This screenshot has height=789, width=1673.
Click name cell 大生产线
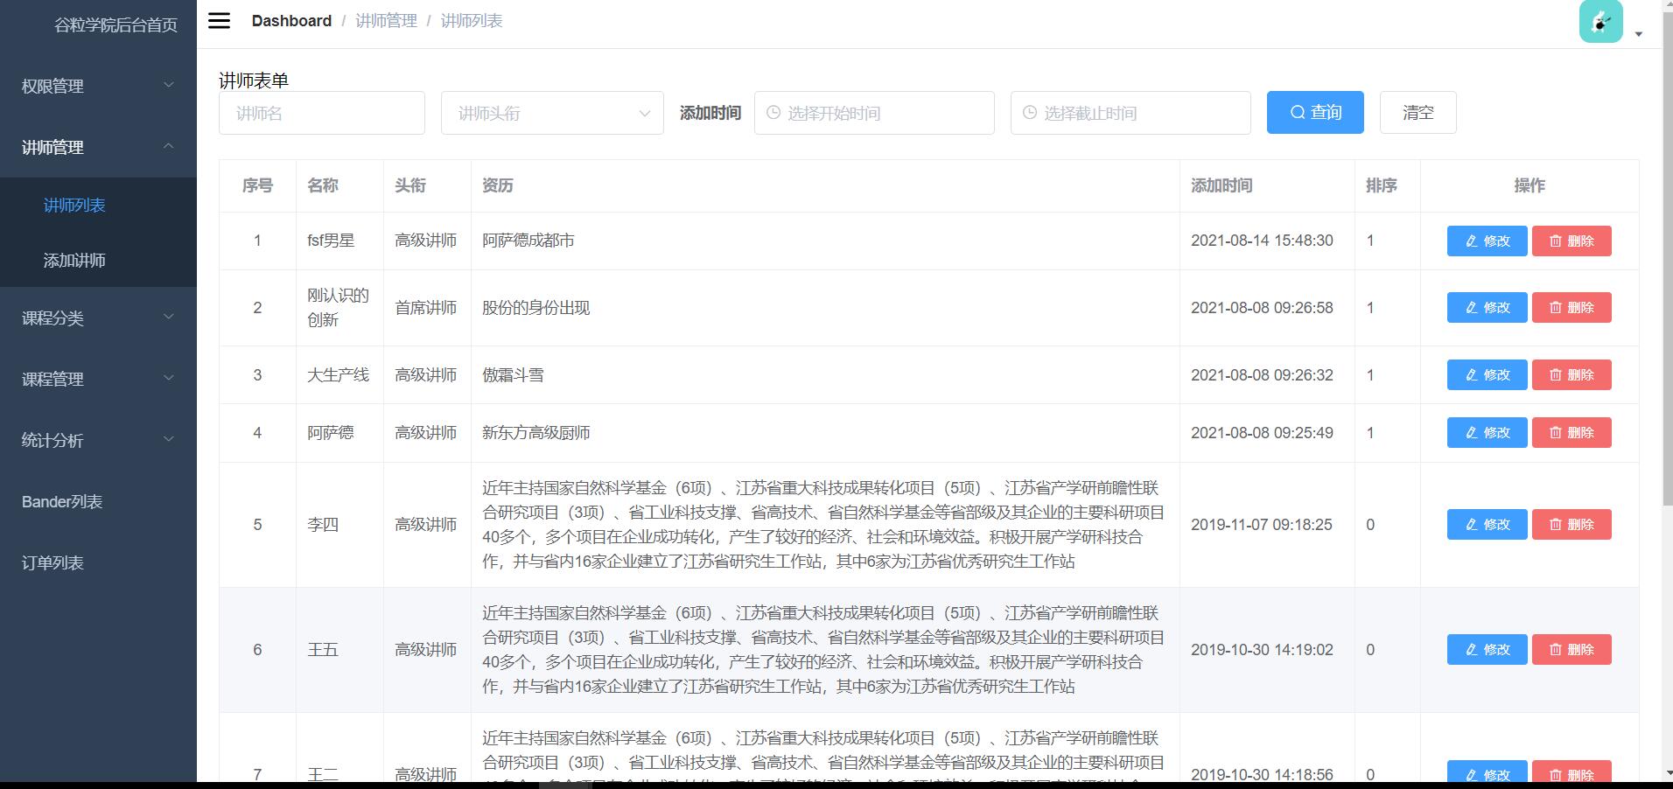[x=338, y=375]
